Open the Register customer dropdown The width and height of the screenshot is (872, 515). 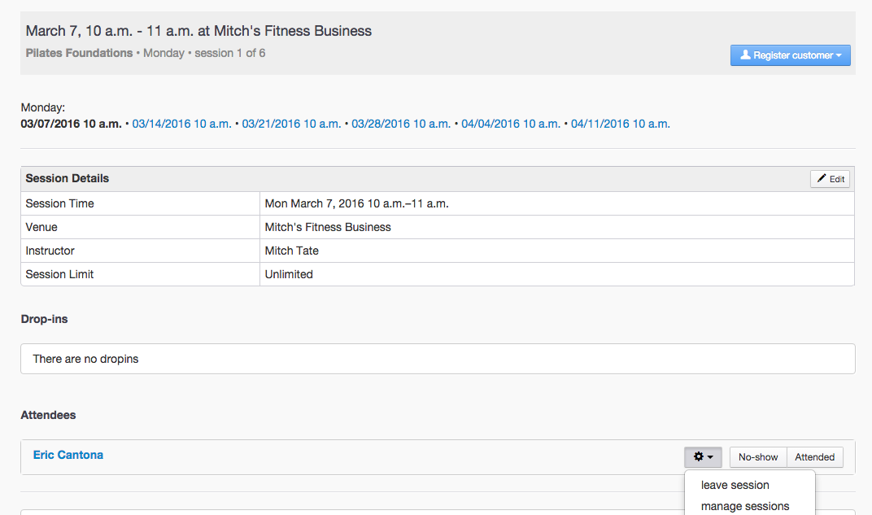pyautogui.click(x=790, y=55)
